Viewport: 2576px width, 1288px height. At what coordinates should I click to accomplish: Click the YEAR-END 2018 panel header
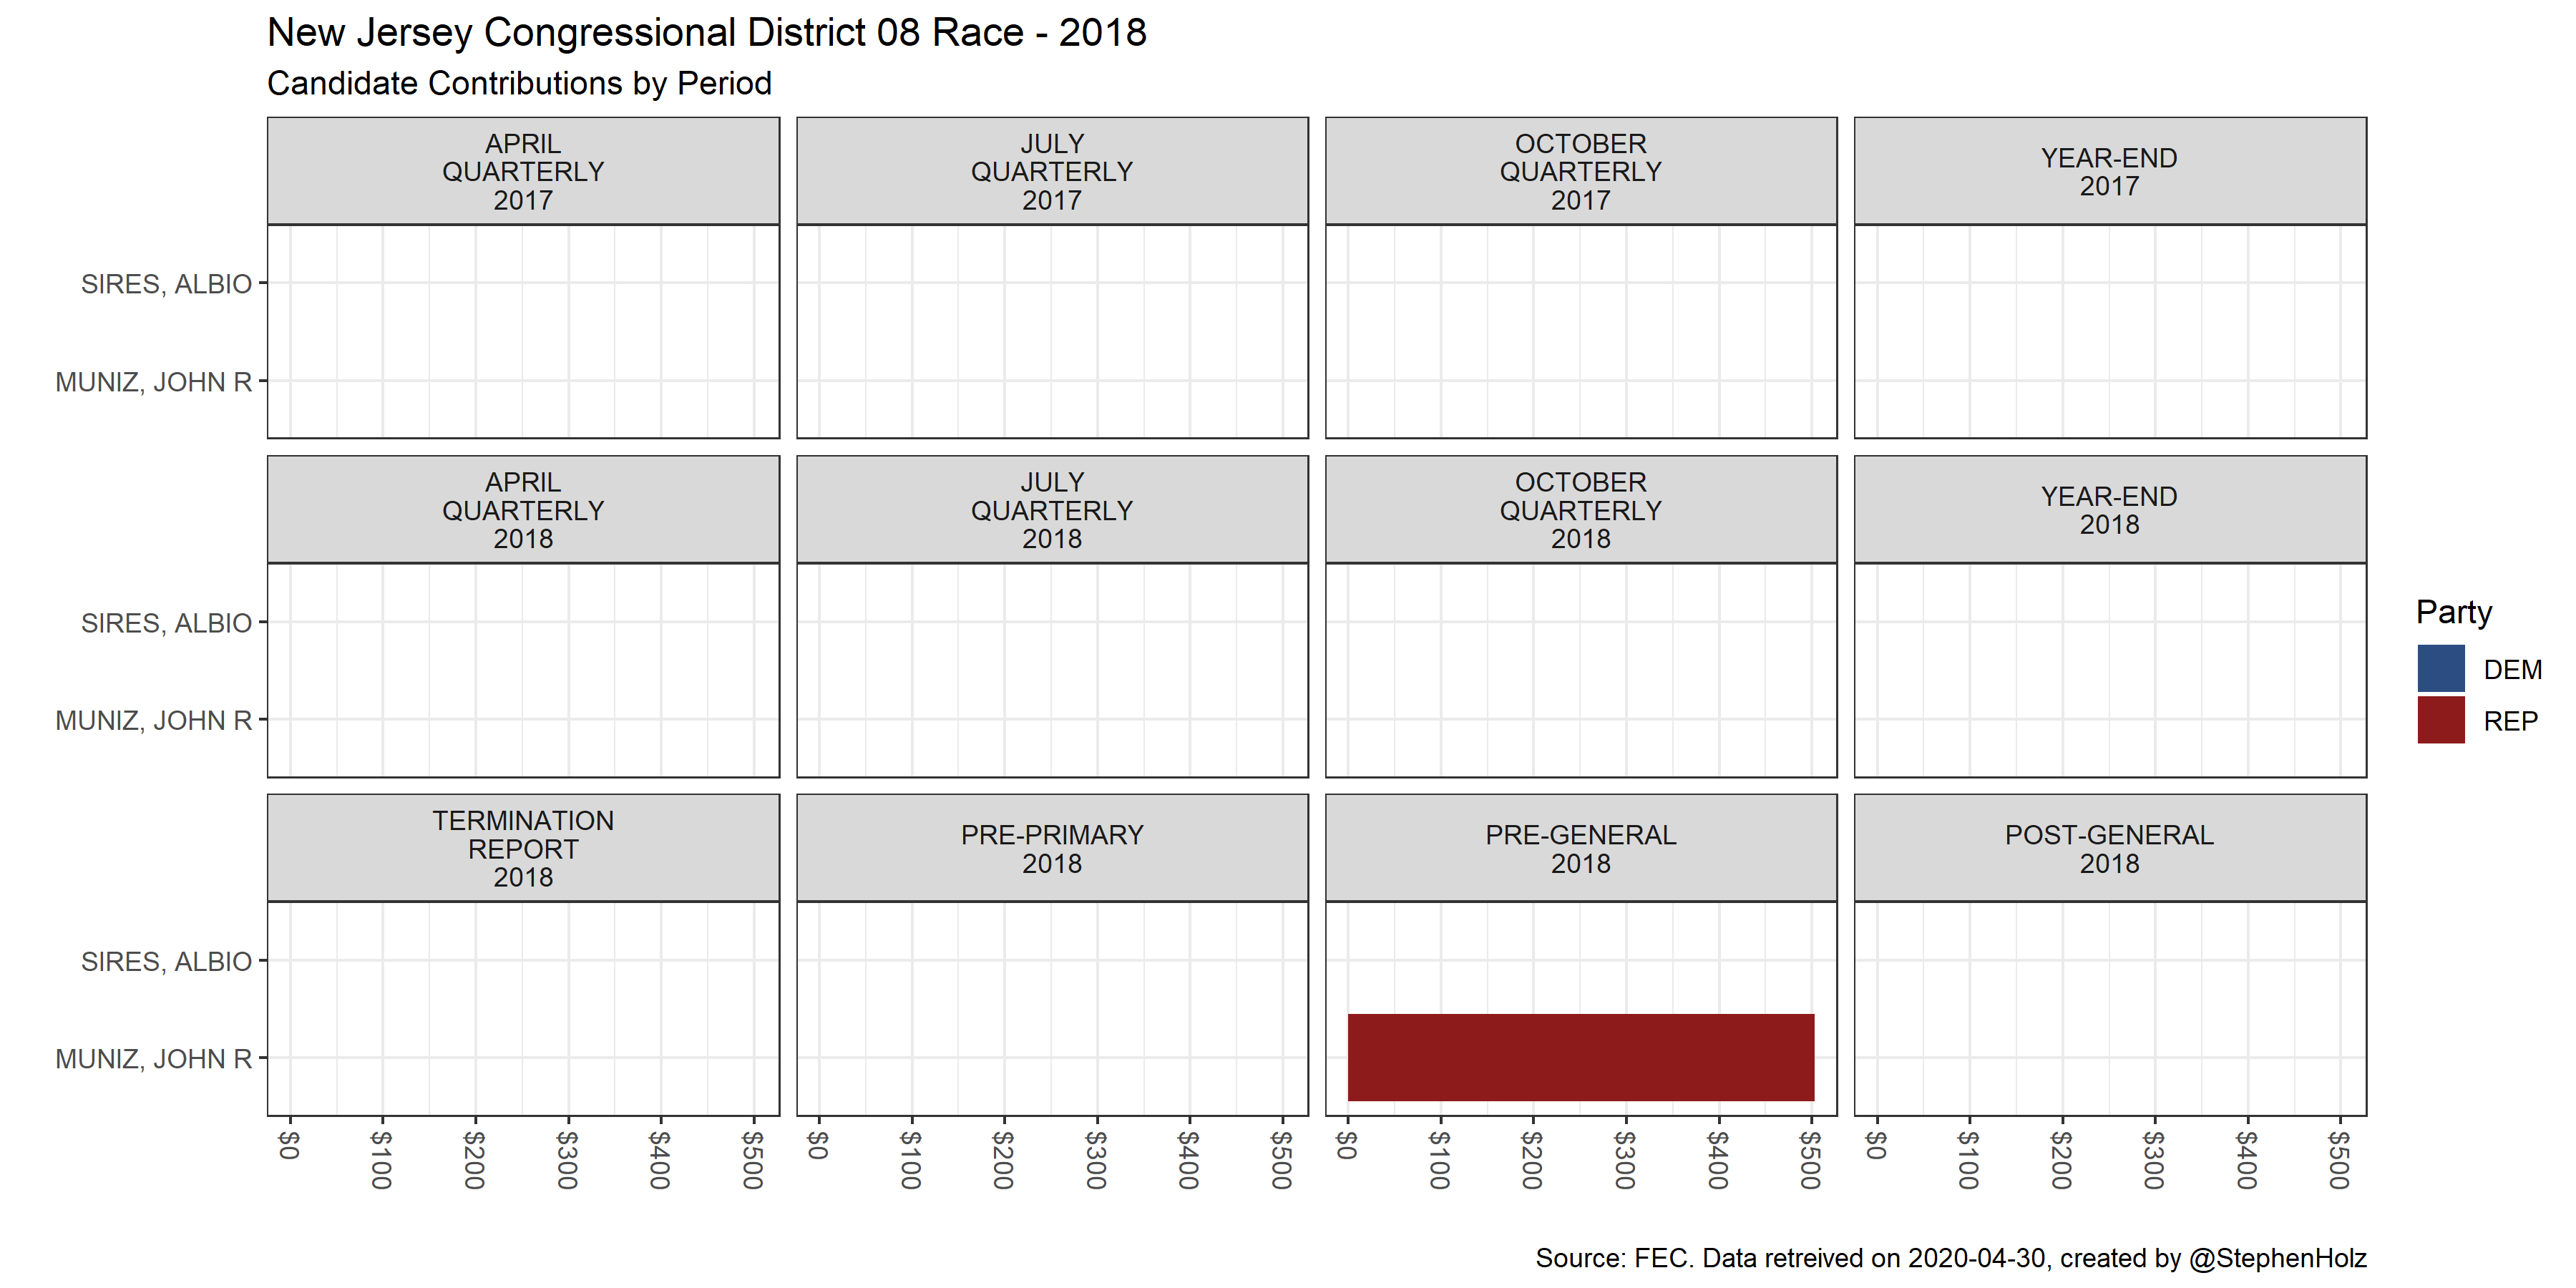2109,510
